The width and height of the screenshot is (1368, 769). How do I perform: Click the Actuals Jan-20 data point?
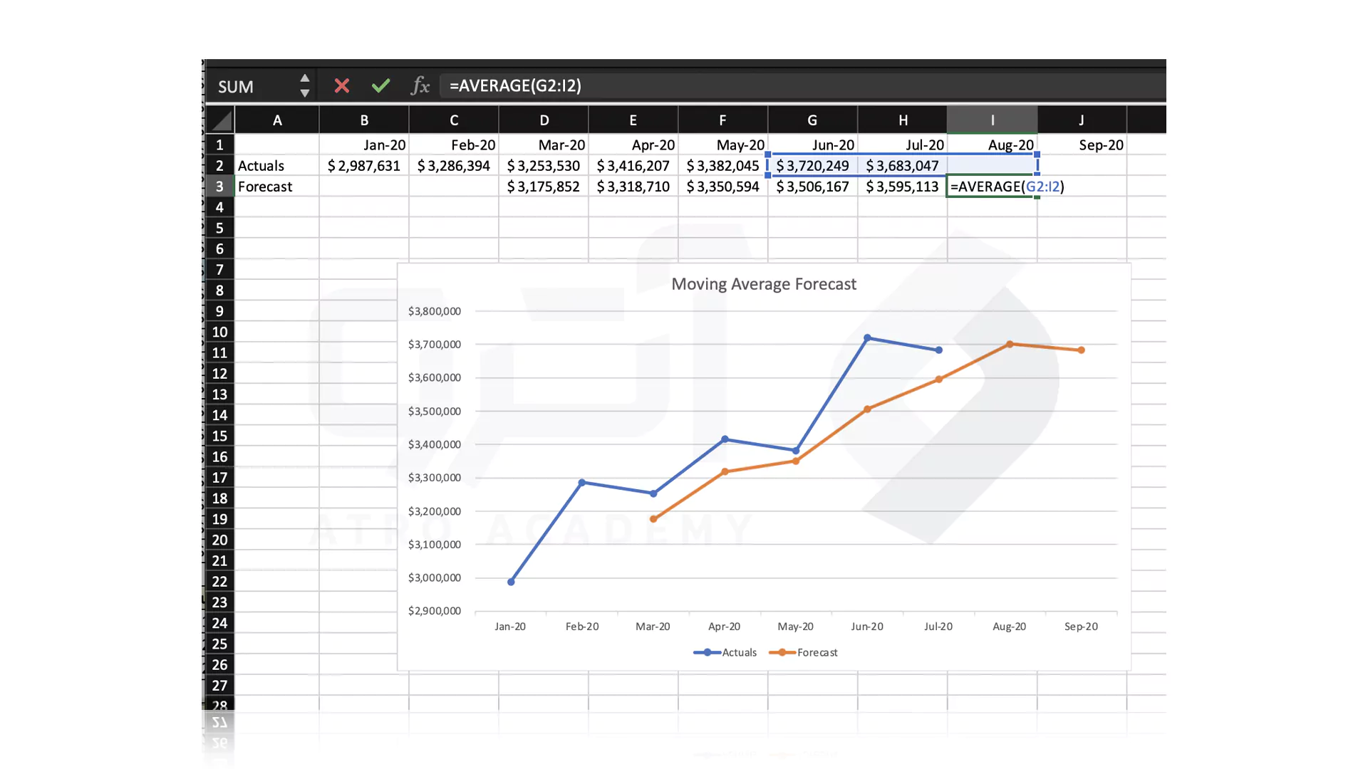511,582
